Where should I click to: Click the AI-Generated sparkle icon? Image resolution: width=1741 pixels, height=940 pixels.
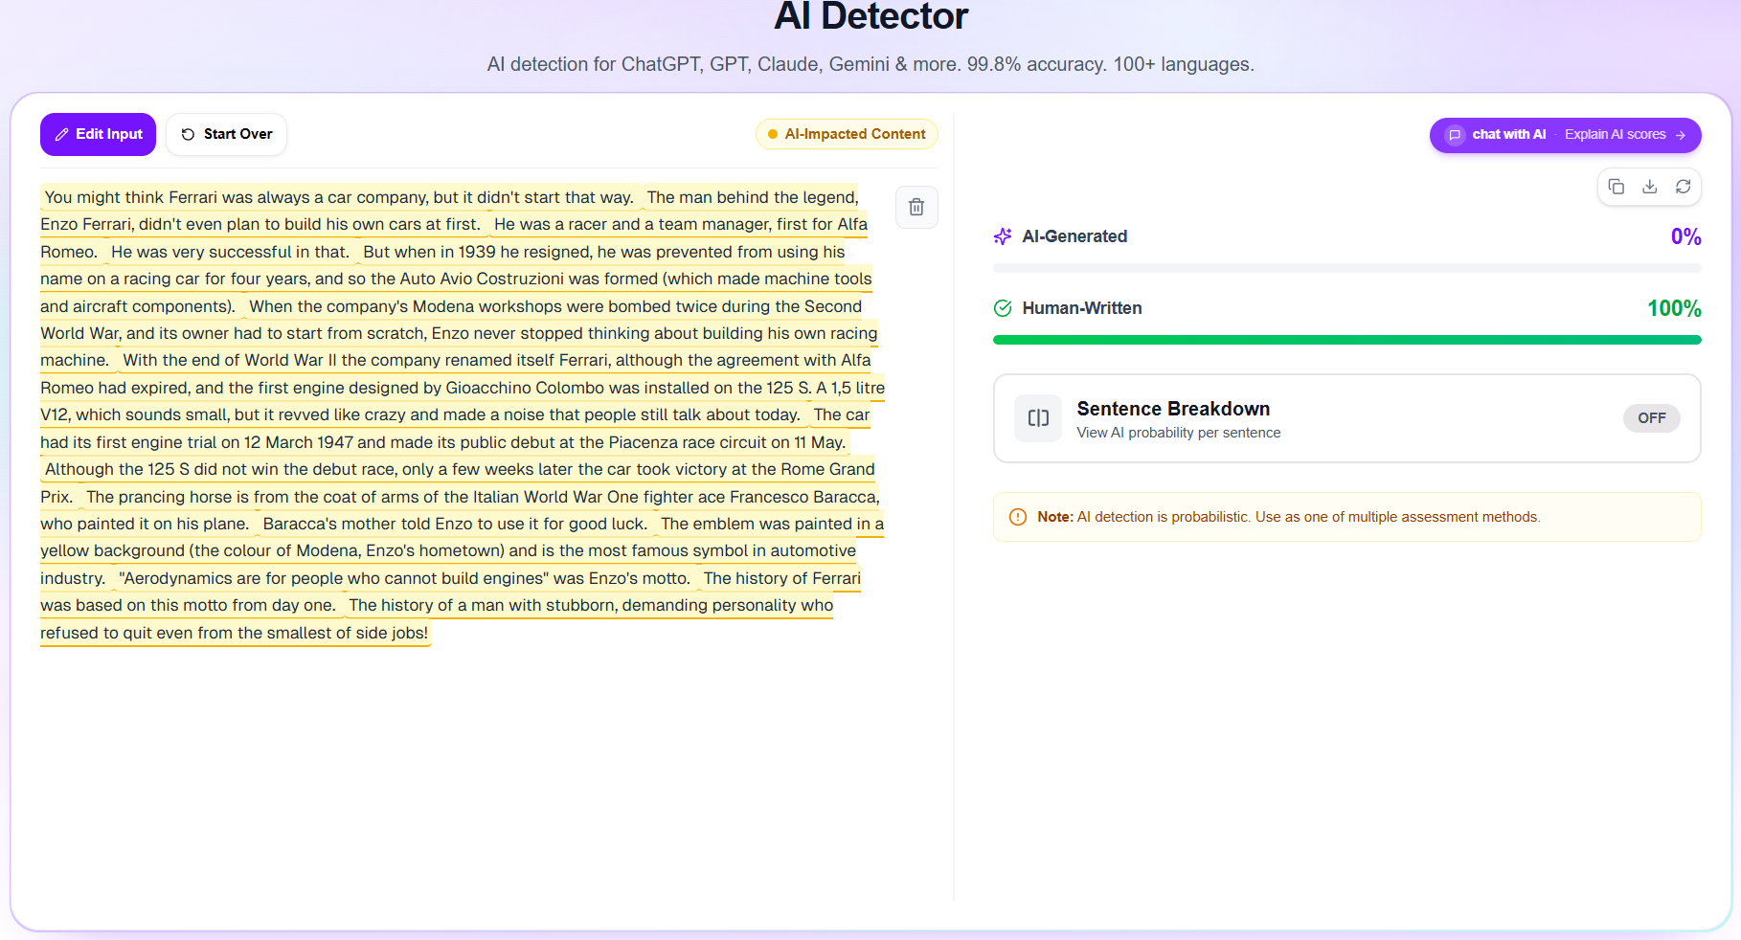point(1003,236)
